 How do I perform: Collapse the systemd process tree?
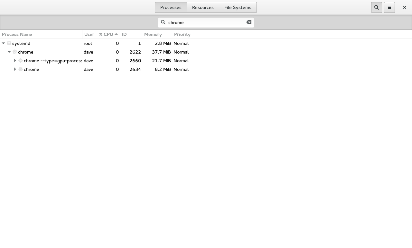point(4,43)
